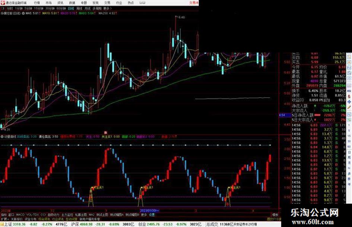Click the 买五 5.99 order row

coord(319,62)
